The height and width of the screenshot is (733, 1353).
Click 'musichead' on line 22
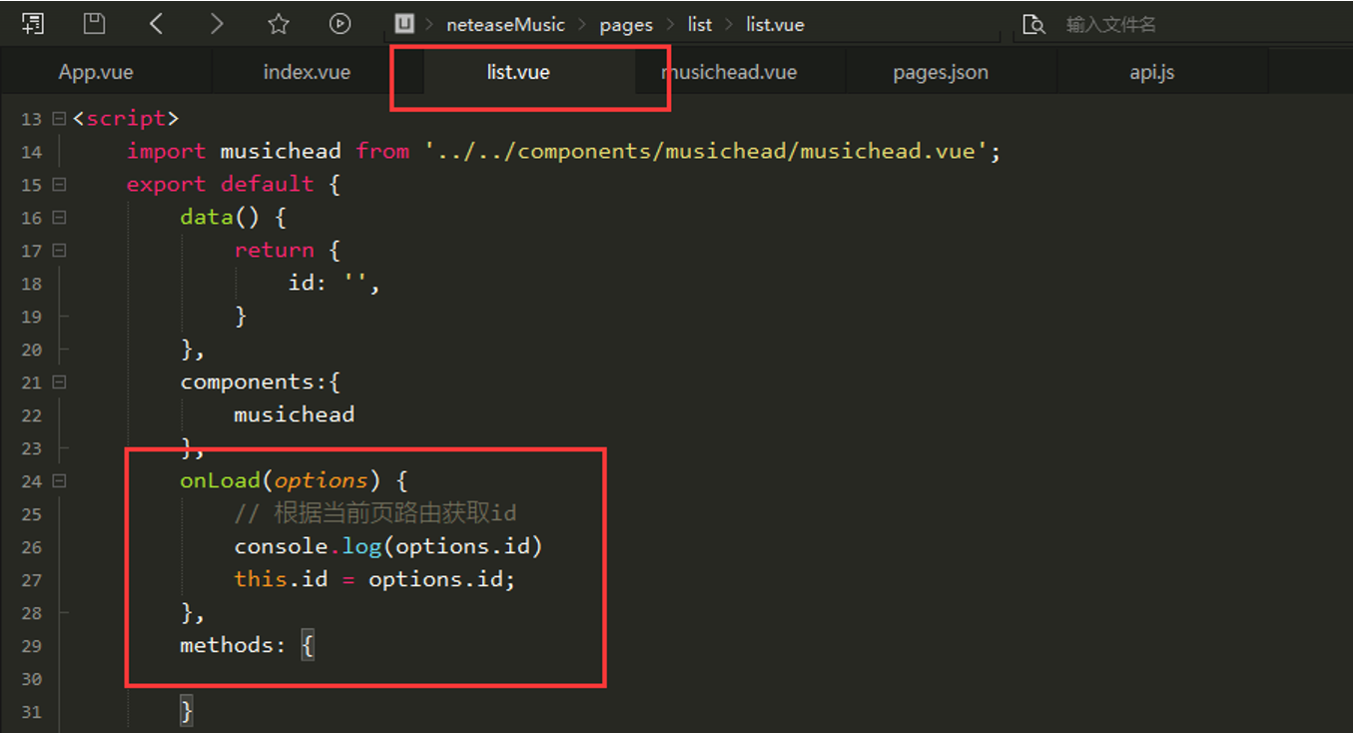click(294, 415)
